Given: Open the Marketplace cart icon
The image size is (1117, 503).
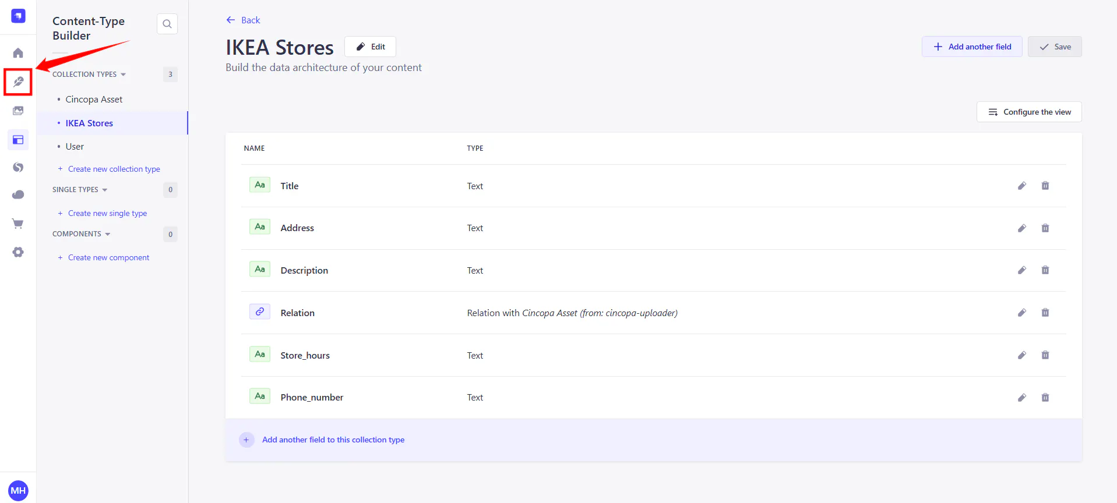Looking at the screenshot, I should point(18,224).
